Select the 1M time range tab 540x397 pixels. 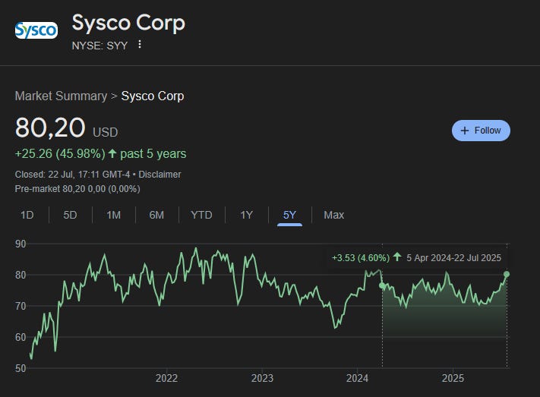[113, 215]
